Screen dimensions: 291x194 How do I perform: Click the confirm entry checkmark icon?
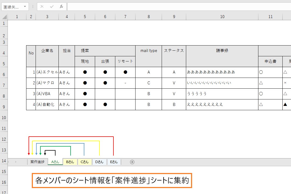(52, 7)
